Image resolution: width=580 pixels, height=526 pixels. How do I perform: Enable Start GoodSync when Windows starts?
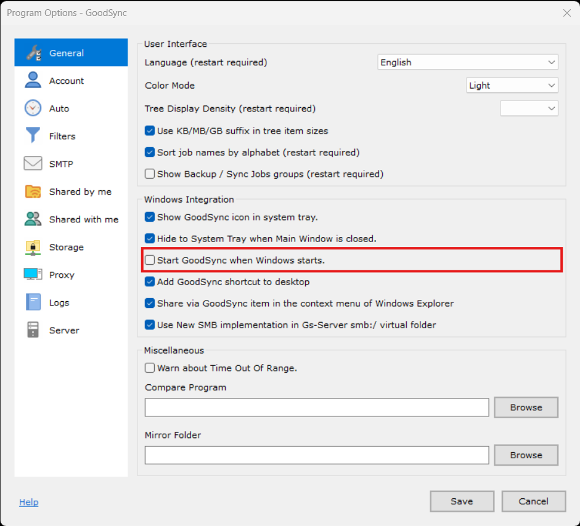click(150, 261)
